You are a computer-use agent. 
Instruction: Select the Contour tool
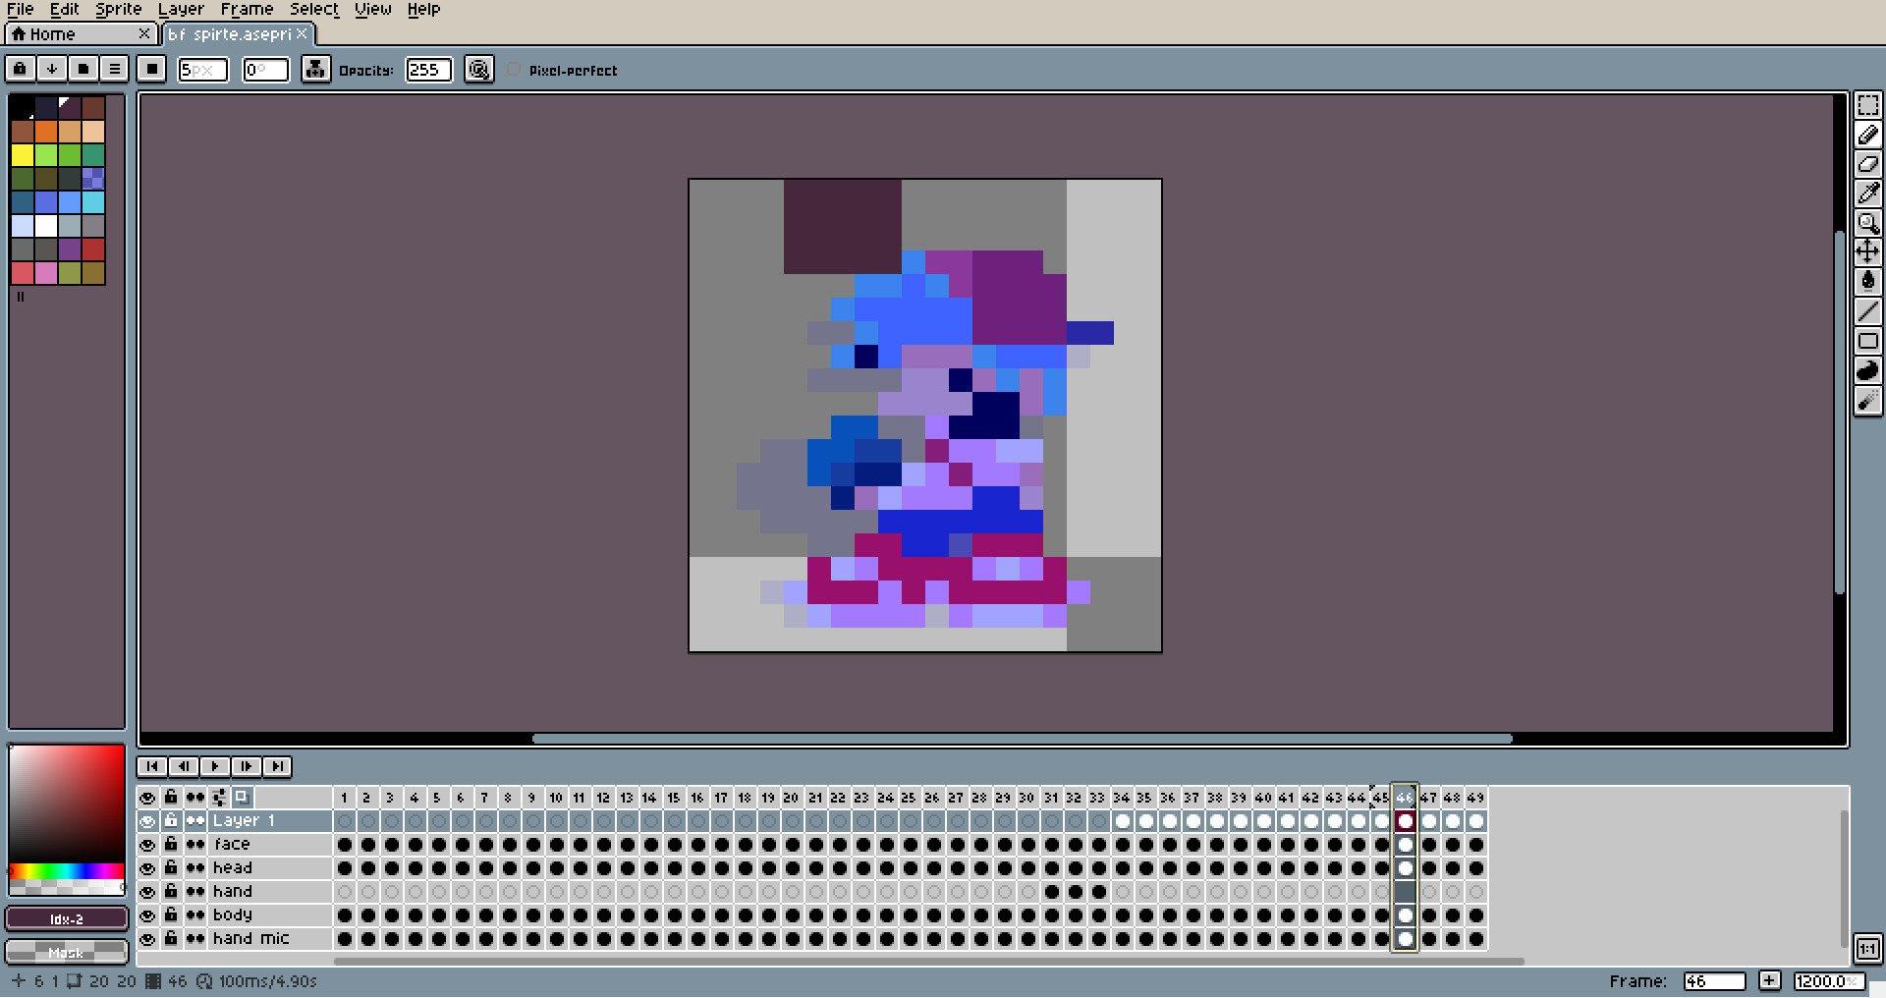(x=1867, y=370)
